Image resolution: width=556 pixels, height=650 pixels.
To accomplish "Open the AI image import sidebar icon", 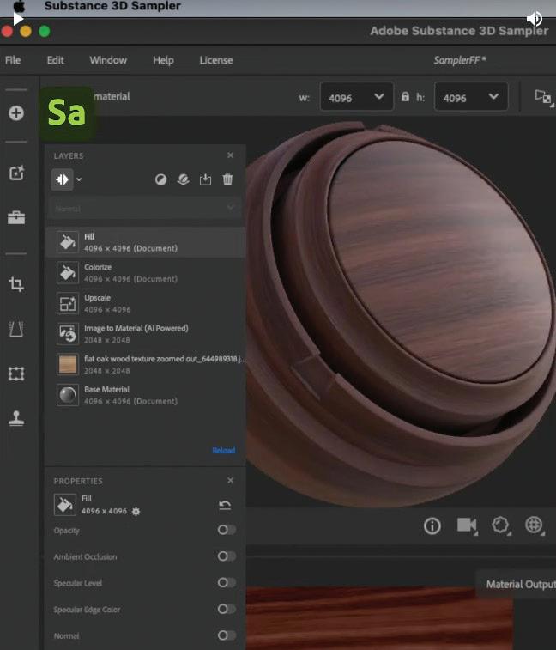I will [16, 173].
